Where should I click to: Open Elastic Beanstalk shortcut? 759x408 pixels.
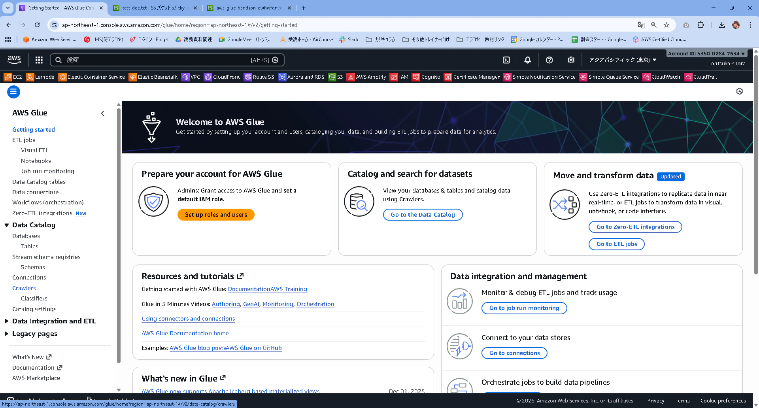pos(153,77)
